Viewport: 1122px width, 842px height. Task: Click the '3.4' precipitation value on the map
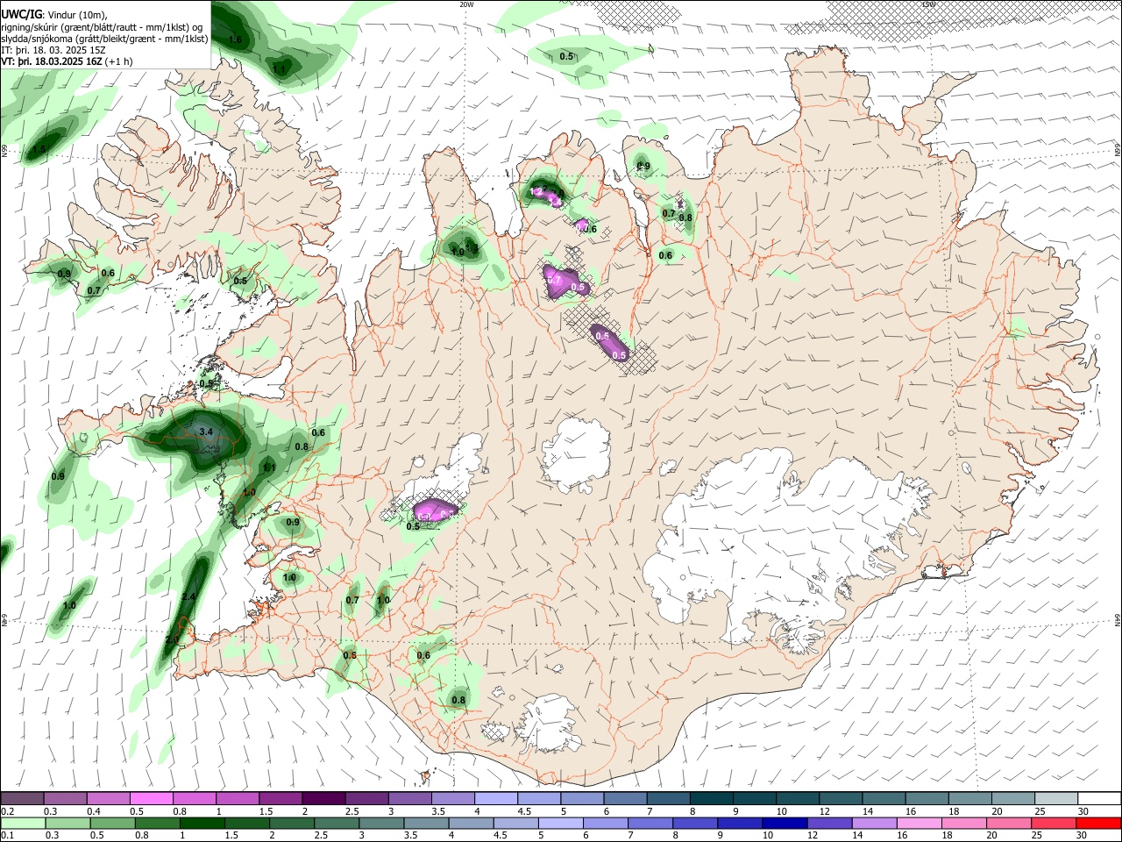click(207, 432)
